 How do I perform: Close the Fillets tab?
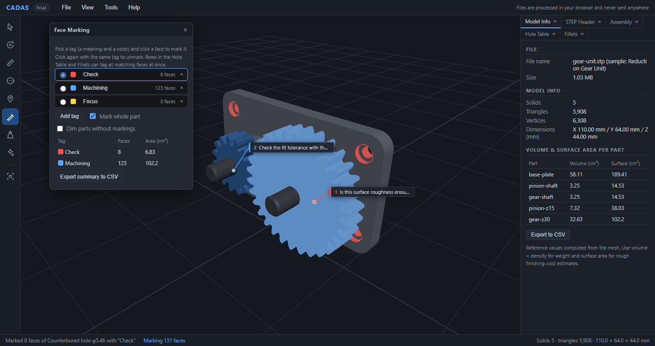click(x=582, y=34)
